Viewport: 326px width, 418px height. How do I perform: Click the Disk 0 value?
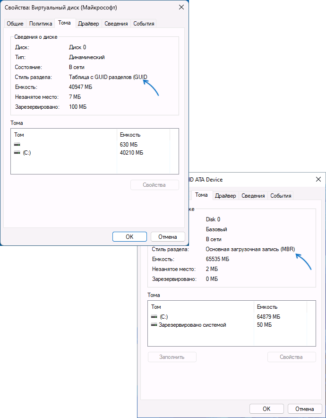click(x=213, y=219)
